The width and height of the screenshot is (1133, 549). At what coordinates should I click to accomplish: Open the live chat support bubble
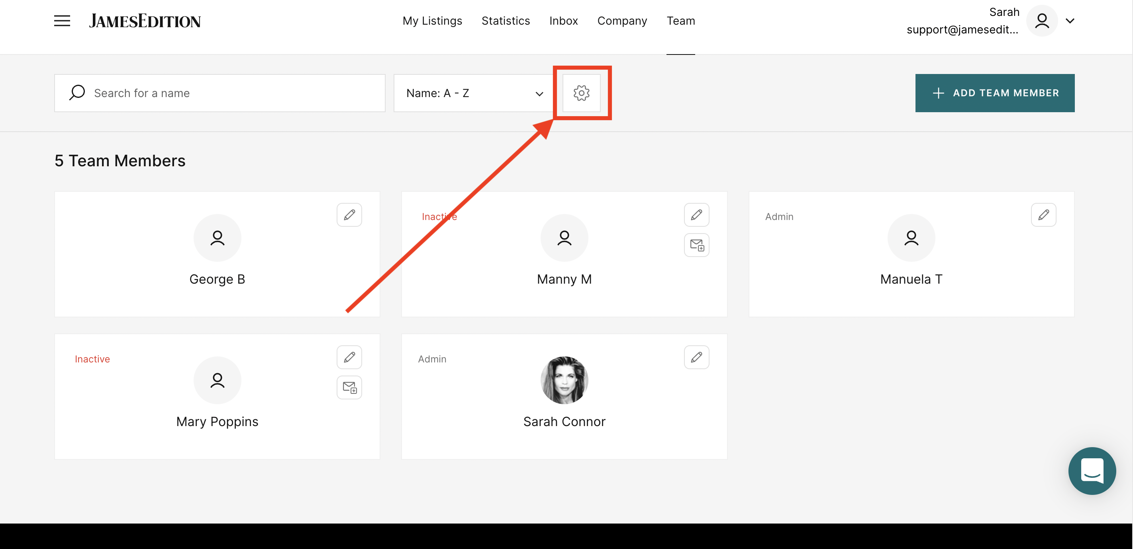(1092, 471)
